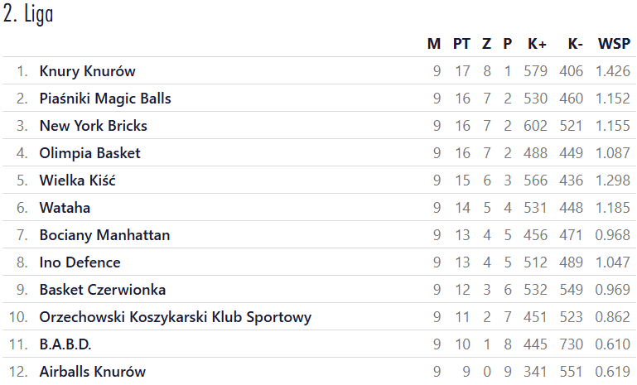Open Olimpia Basket team page
Viewport: 637px width, 385px height.
click(x=89, y=153)
